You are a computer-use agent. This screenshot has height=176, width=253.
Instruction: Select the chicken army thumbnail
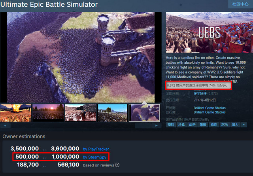pos(80,113)
